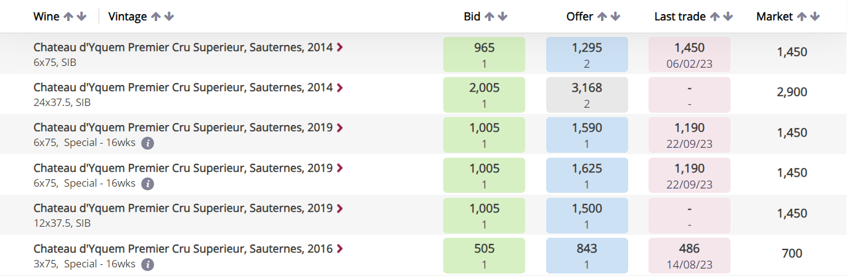Open info icon in row with offer 1,590
847x276 pixels.
tap(147, 144)
